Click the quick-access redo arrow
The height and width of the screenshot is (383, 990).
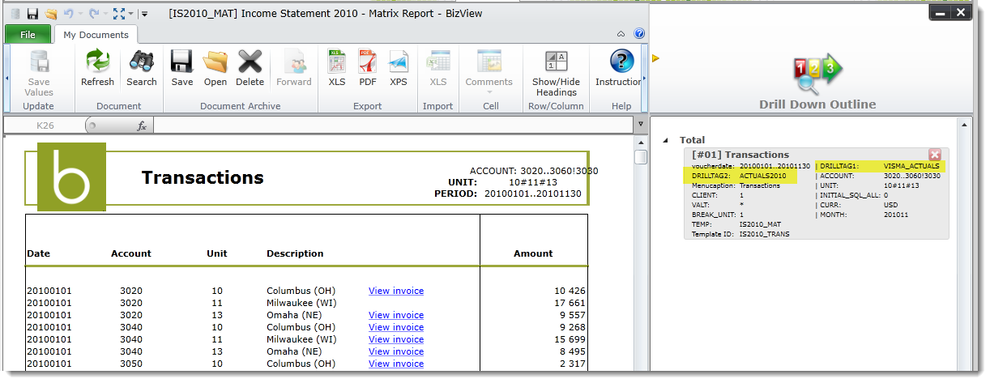(x=93, y=14)
